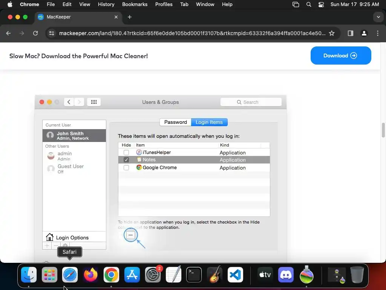The height and width of the screenshot is (290, 386).
Task: Reload the MacKeeper page
Action: [x=35, y=33]
